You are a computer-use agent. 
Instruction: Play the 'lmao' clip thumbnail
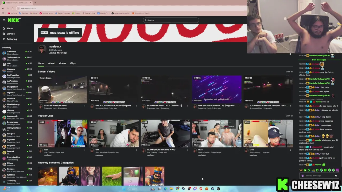[217, 134]
